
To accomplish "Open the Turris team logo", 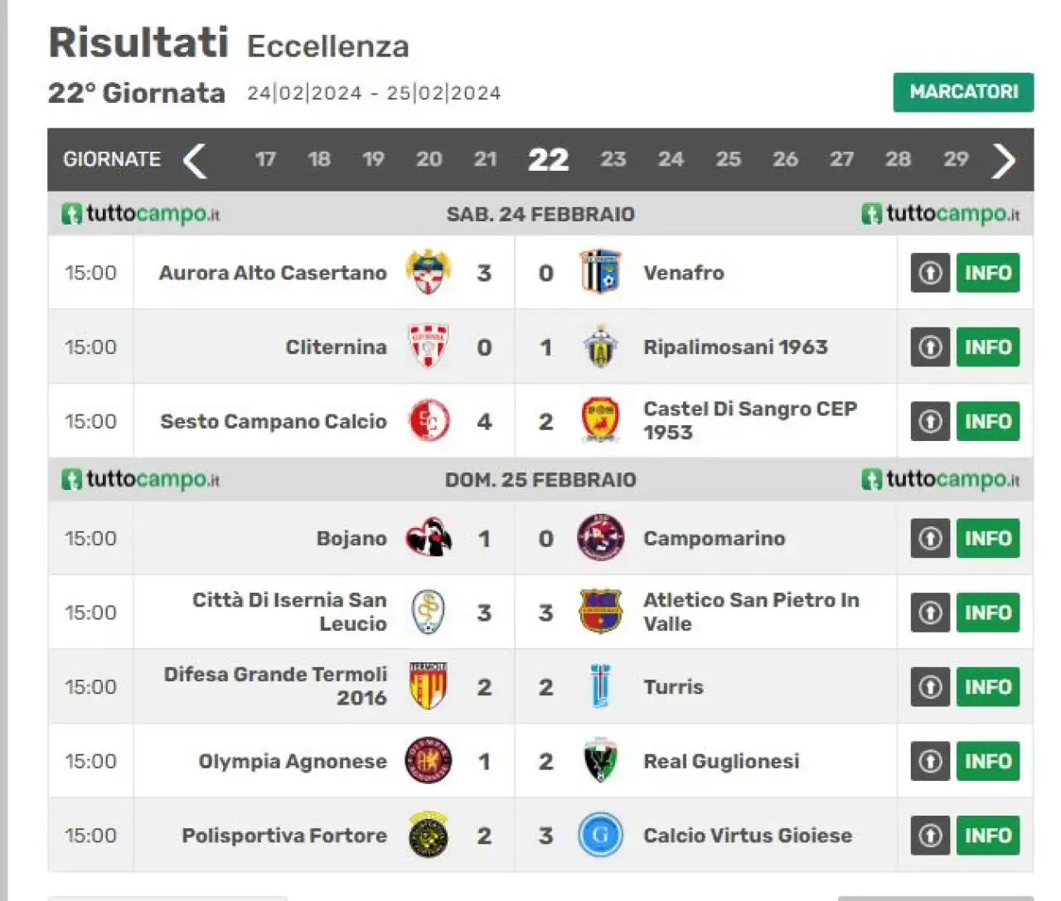I will pyautogui.click(x=601, y=686).
